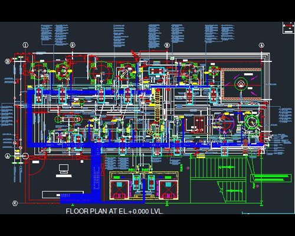
Task: Select grid bubble 2 on the top axis
Action: click(x=73, y=45)
